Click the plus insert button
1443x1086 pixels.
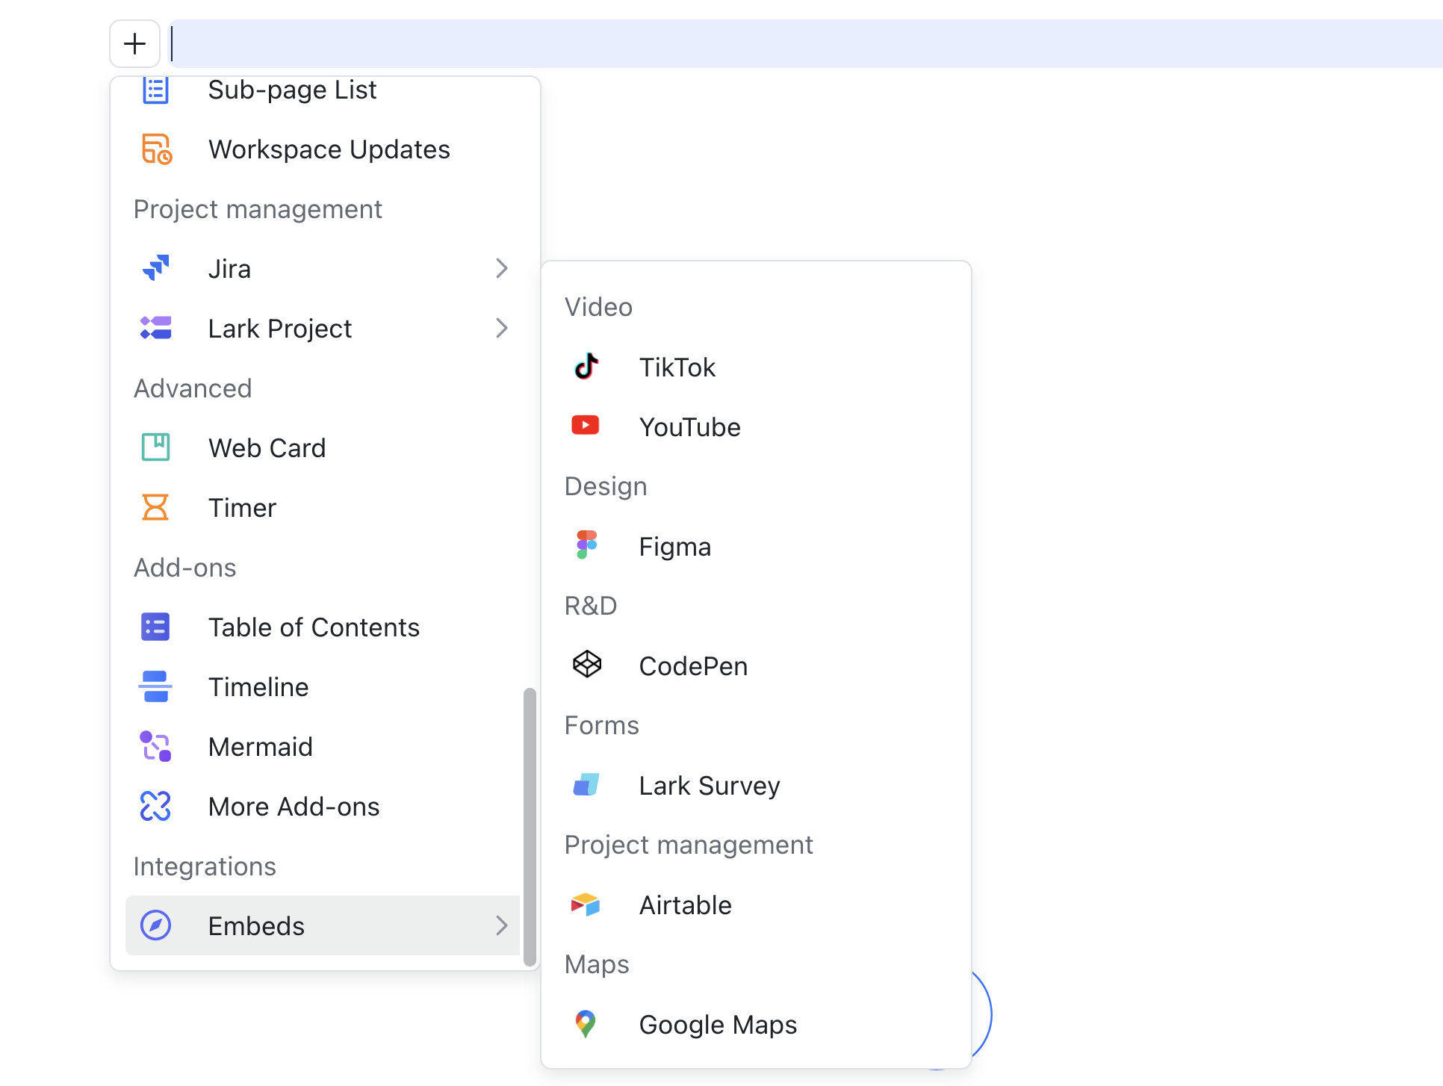point(134,43)
